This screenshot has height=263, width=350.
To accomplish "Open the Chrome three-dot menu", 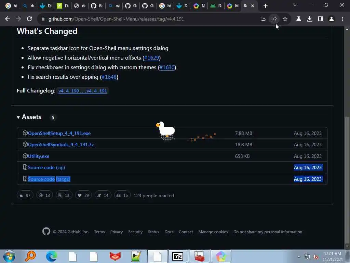I will [342, 19].
